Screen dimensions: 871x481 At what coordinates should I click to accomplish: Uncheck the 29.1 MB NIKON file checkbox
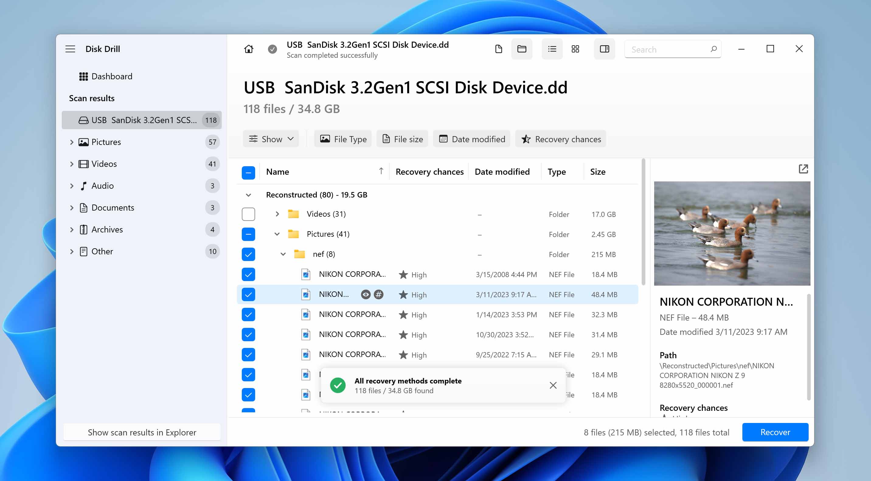248,355
